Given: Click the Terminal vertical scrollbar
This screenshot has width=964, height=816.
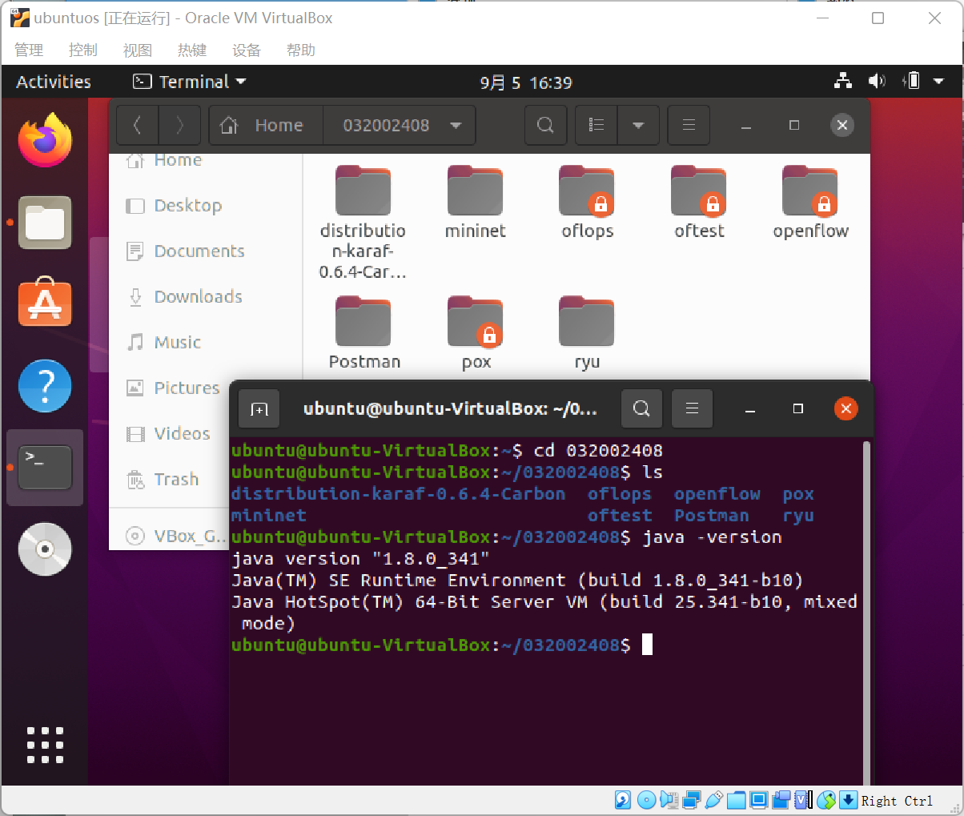Looking at the screenshot, I should pos(866,613).
